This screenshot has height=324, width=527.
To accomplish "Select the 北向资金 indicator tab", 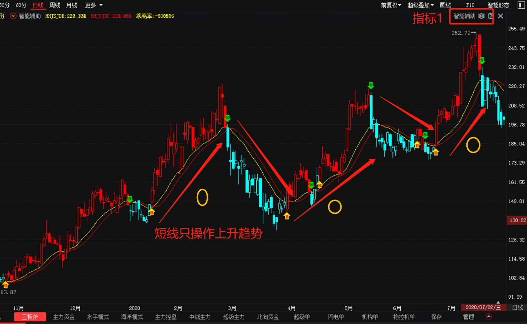I will [x=268, y=317].
